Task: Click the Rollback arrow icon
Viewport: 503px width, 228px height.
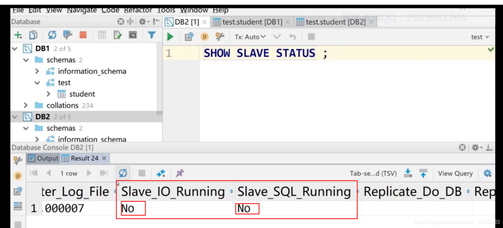Action: 293,37
